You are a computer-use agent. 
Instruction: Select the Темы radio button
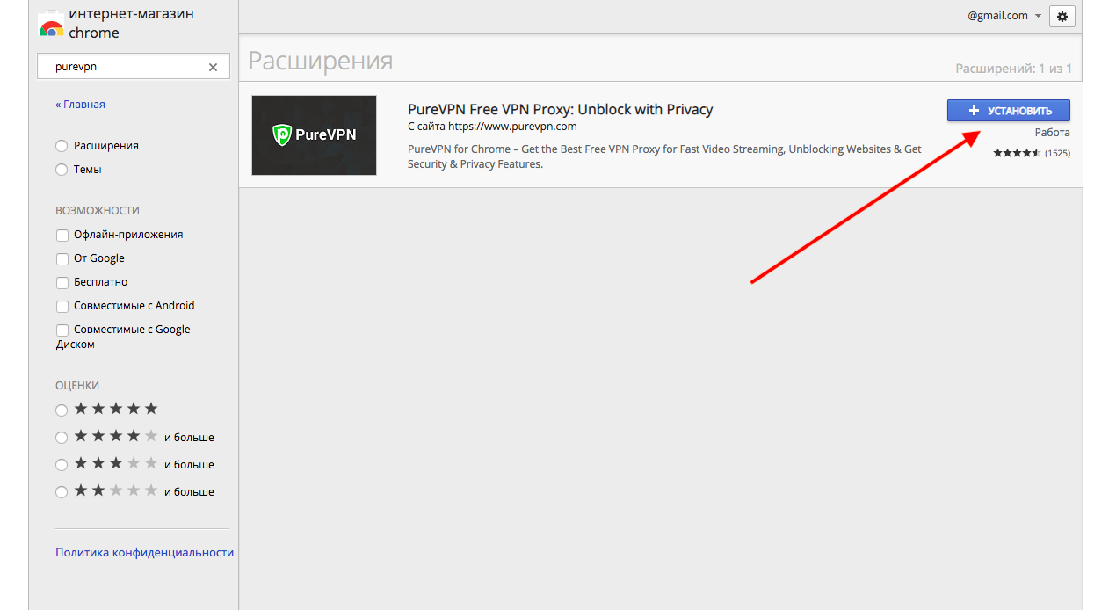62,170
